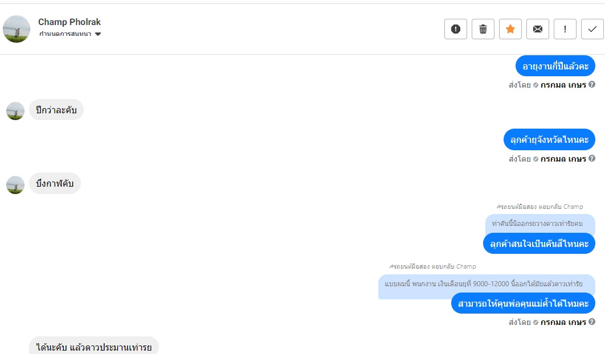Image resolution: width=605 pixels, height=354 pixels.
Task: Open Champ Pholrak's profile name link
Action: (70, 22)
